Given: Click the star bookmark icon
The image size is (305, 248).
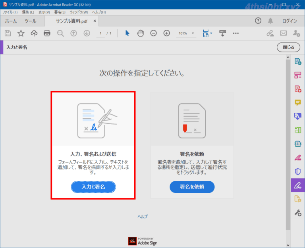Looking at the screenshot, I should pos(21,33).
